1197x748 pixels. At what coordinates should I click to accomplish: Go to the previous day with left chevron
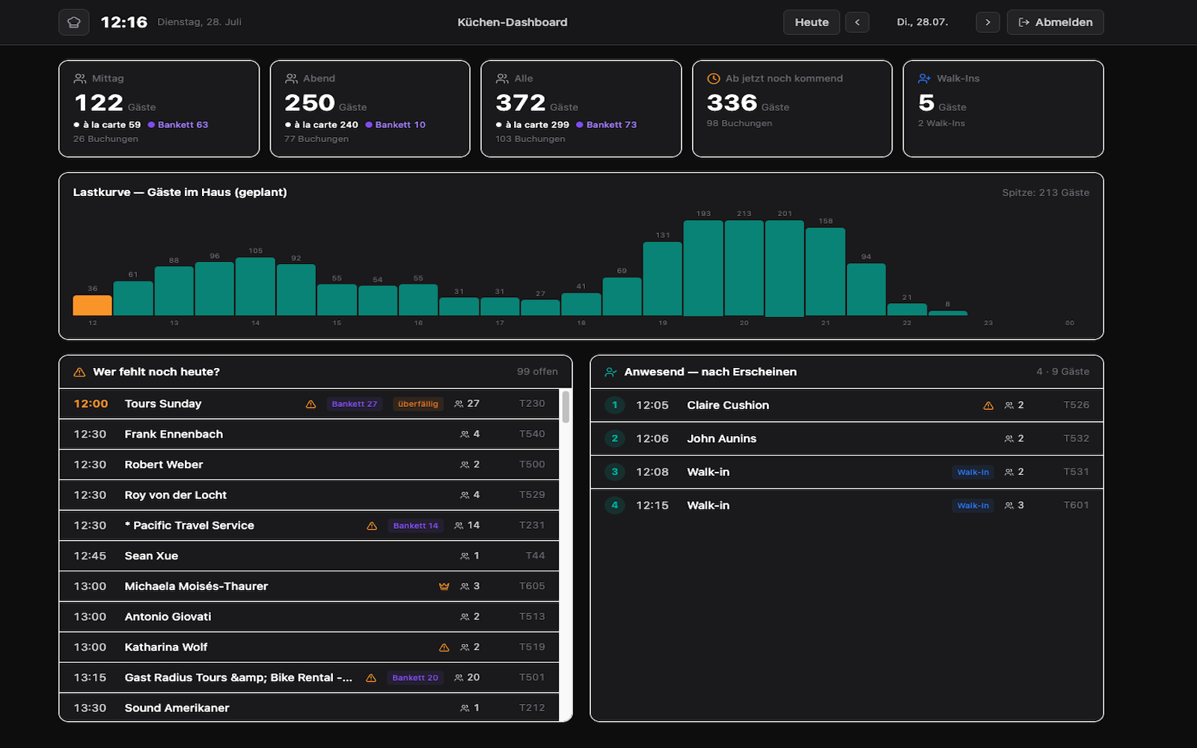tap(857, 22)
